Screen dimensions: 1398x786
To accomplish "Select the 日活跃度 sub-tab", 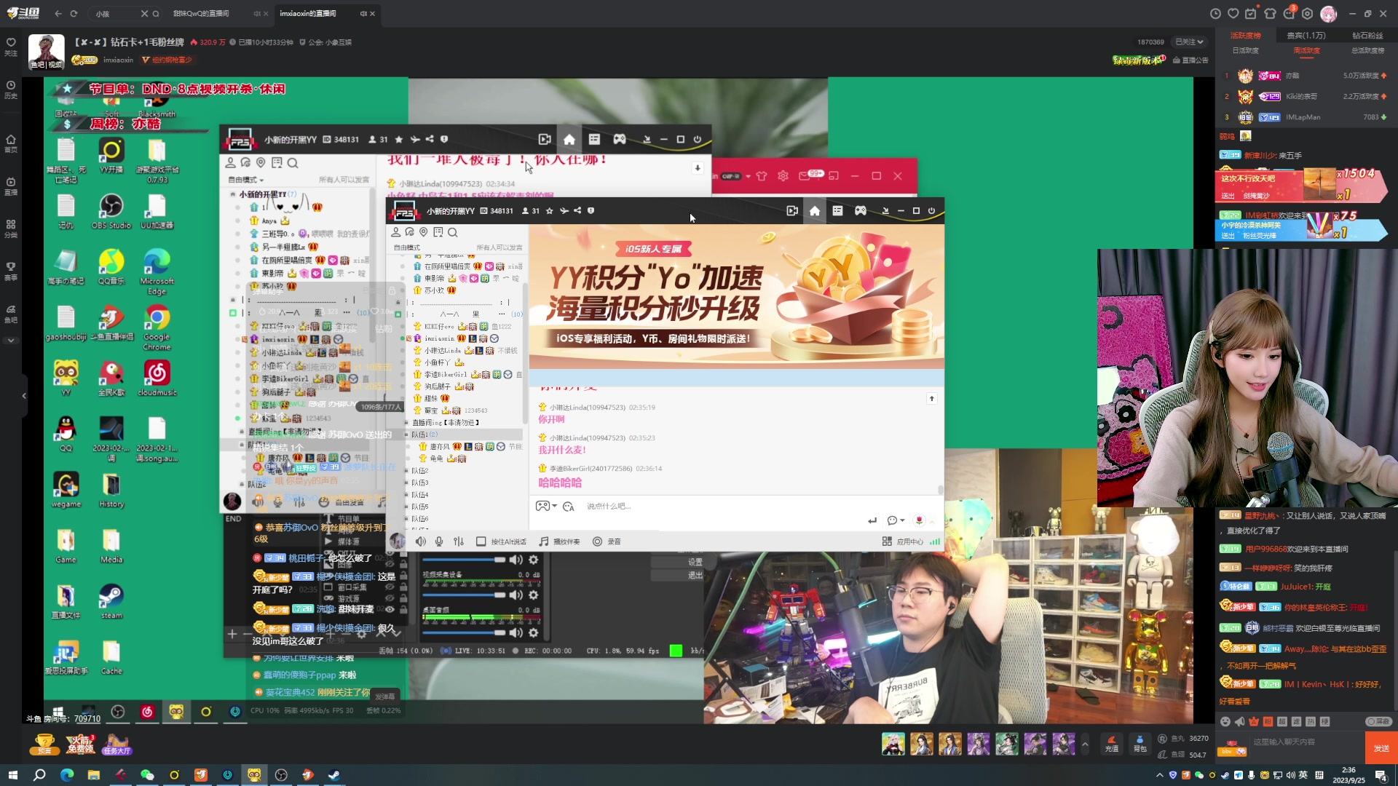I will [x=1245, y=51].
